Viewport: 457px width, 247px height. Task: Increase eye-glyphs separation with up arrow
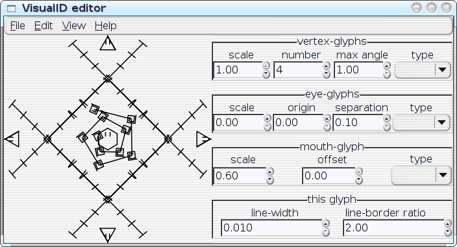[x=387, y=118]
